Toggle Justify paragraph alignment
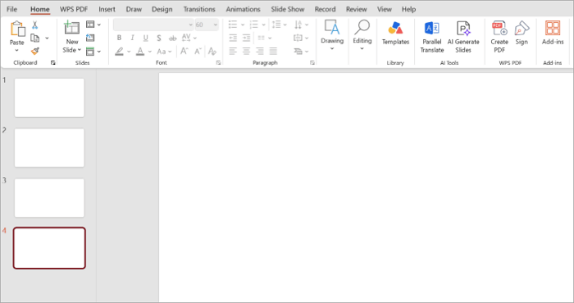The width and height of the screenshot is (574, 303). pyautogui.click(x=273, y=51)
